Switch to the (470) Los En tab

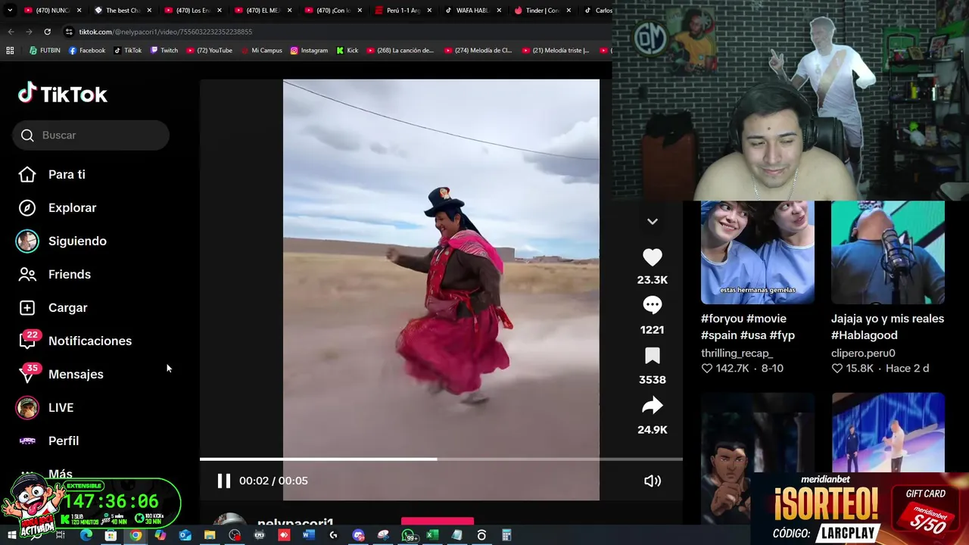click(193, 11)
